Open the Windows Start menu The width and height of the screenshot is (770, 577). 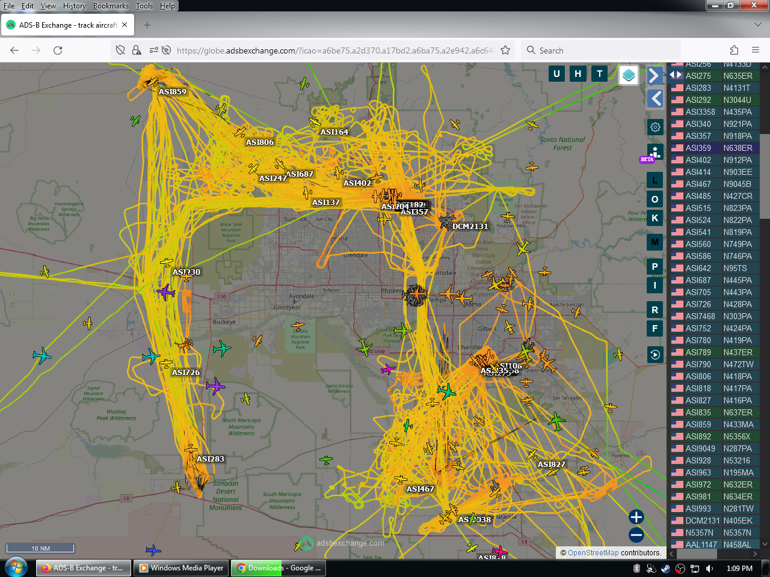pos(16,567)
